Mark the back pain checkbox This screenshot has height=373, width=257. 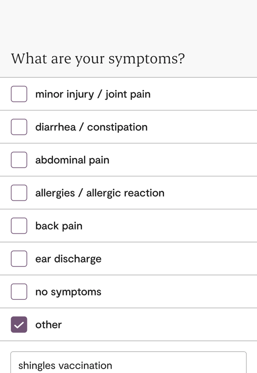(19, 226)
